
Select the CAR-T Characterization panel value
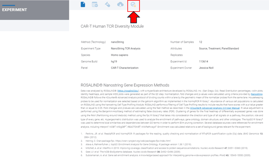click(125, 68)
